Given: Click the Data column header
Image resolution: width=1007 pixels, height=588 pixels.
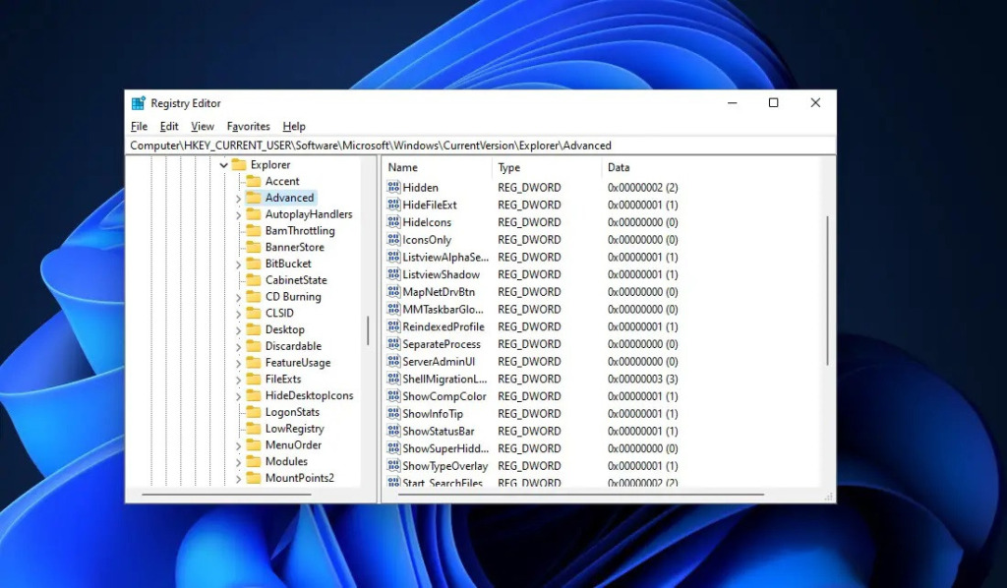Looking at the screenshot, I should [x=619, y=168].
